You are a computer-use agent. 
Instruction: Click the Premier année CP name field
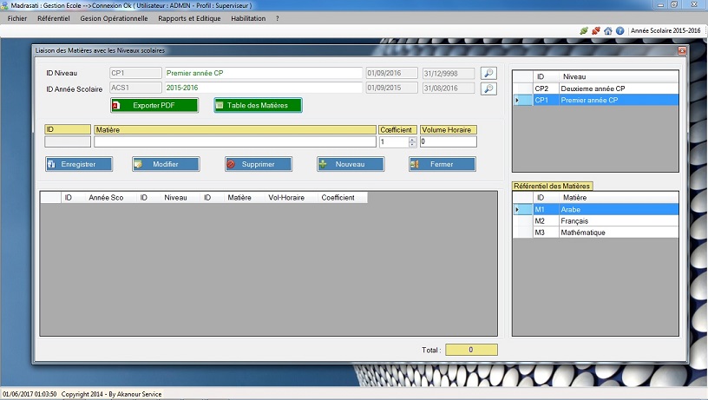(x=263, y=73)
